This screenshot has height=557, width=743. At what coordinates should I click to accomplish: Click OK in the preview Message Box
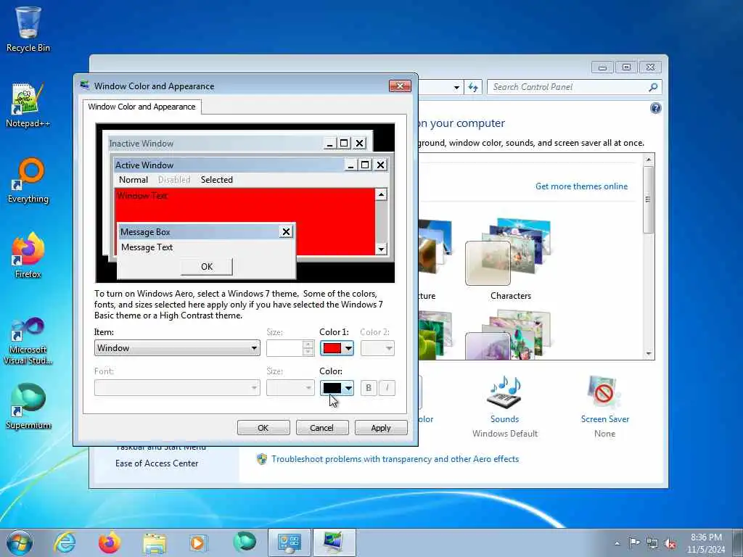pos(207,267)
